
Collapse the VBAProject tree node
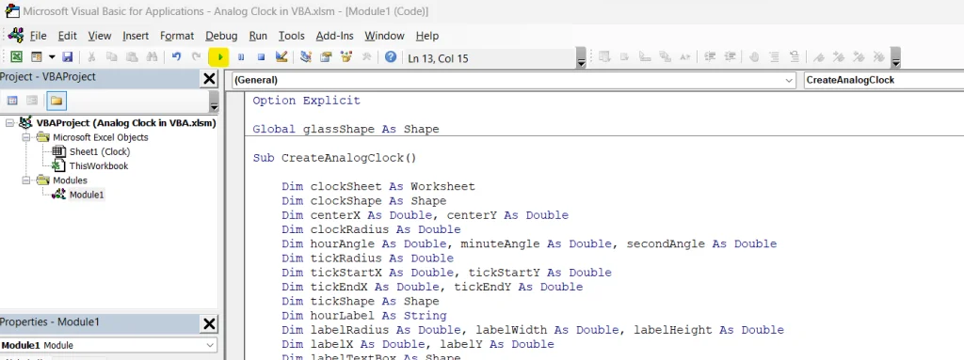(9, 123)
